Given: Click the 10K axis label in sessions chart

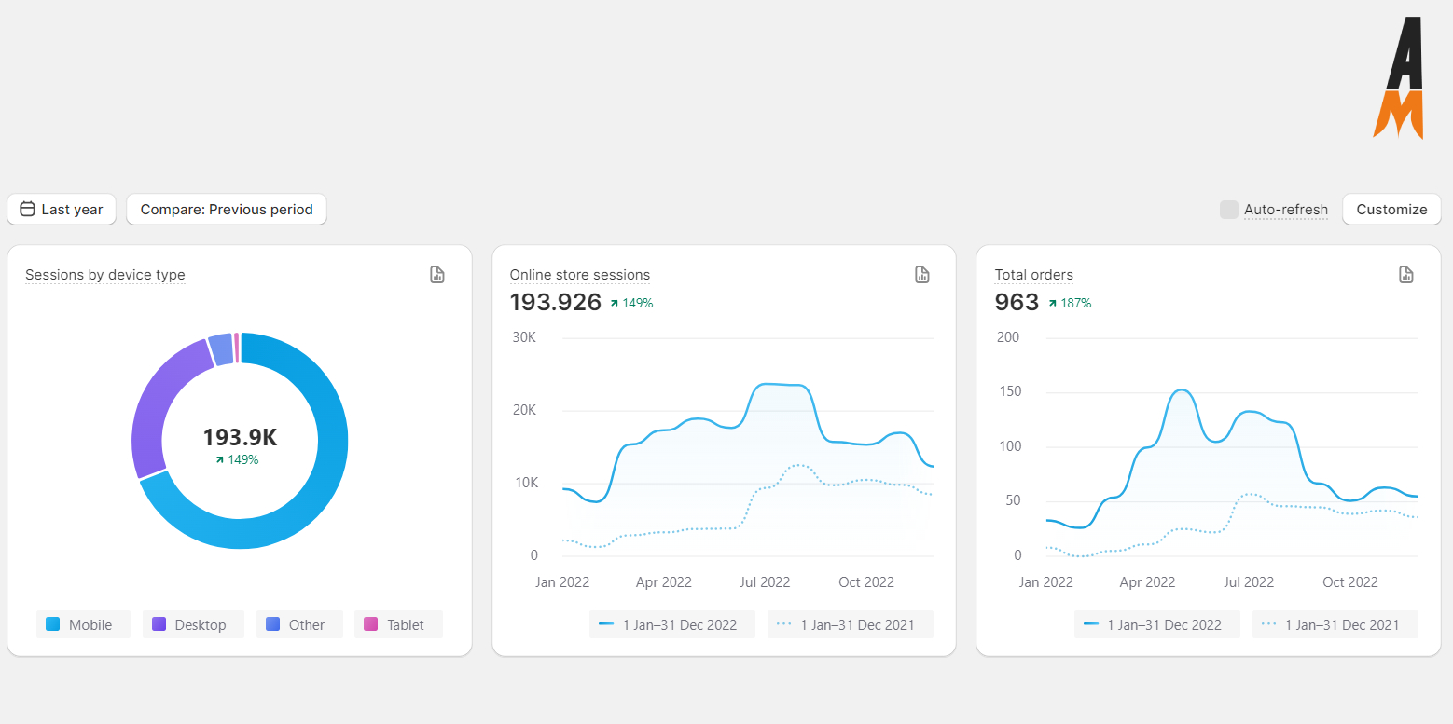Looking at the screenshot, I should (x=525, y=483).
